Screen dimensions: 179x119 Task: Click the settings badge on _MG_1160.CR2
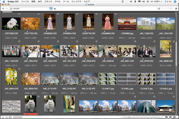click(19, 41)
